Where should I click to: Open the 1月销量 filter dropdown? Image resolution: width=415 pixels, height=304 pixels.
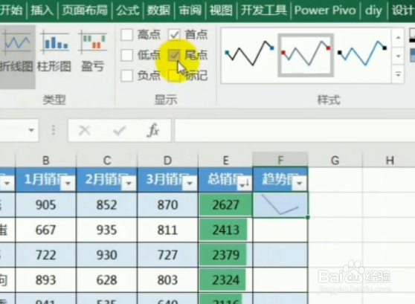coord(68,183)
